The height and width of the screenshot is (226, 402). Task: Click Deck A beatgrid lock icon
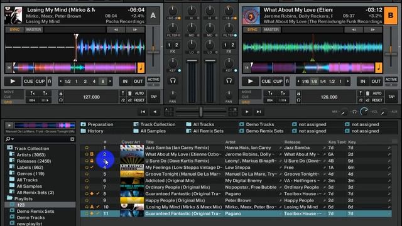pyautogui.click(x=61, y=94)
